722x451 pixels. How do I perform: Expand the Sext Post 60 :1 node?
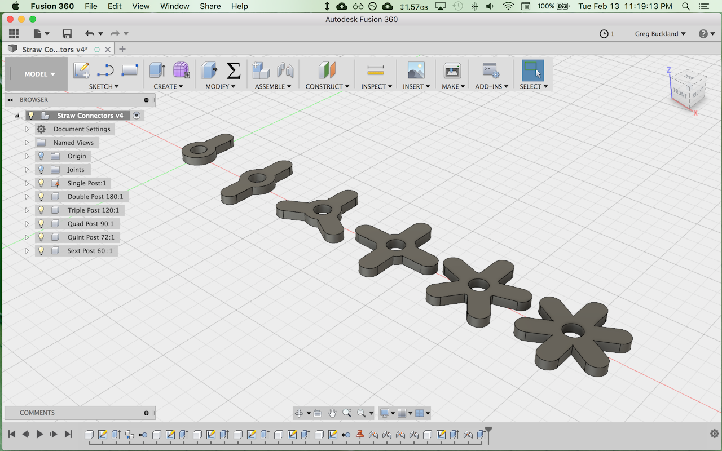point(27,251)
